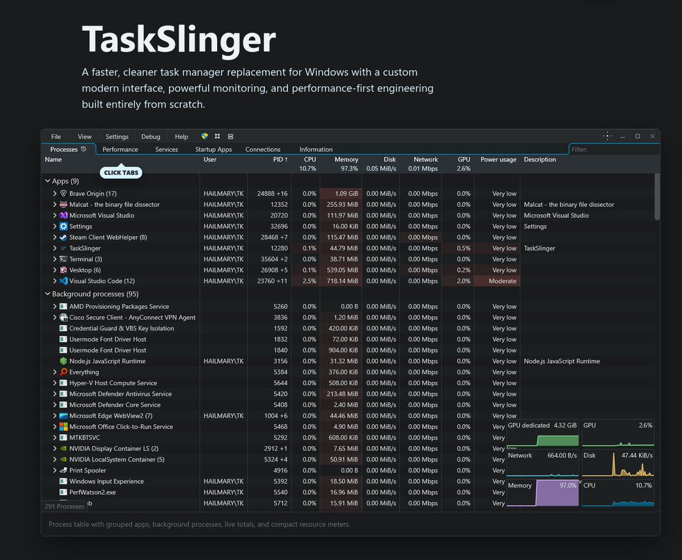Click the Microsoft Office Click-to-Run icon

(x=64, y=426)
